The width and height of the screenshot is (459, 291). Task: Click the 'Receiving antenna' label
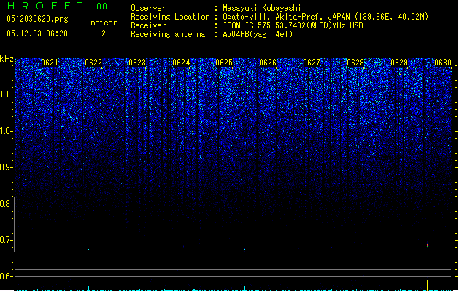coord(168,34)
